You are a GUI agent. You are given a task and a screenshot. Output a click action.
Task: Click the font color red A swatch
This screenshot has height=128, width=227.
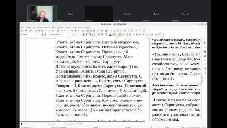110,34
